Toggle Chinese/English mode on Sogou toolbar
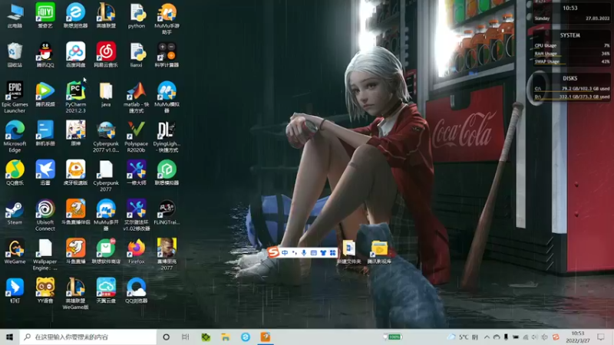Image resolution: width=614 pixels, height=345 pixels. [x=285, y=253]
